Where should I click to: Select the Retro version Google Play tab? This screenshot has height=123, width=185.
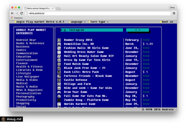39,8
